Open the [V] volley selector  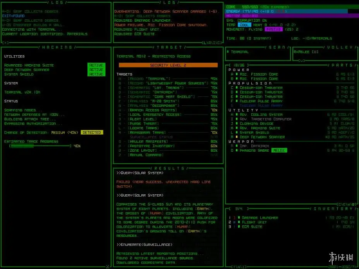pos(302,61)
